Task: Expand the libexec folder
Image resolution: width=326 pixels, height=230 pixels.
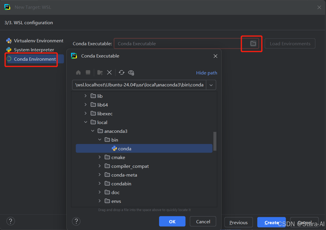Action: pyautogui.click(x=85, y=113)
